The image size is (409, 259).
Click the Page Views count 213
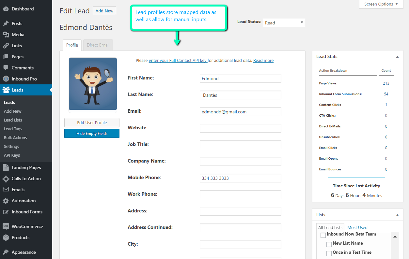pyautogui.click(x=386, y=83)
